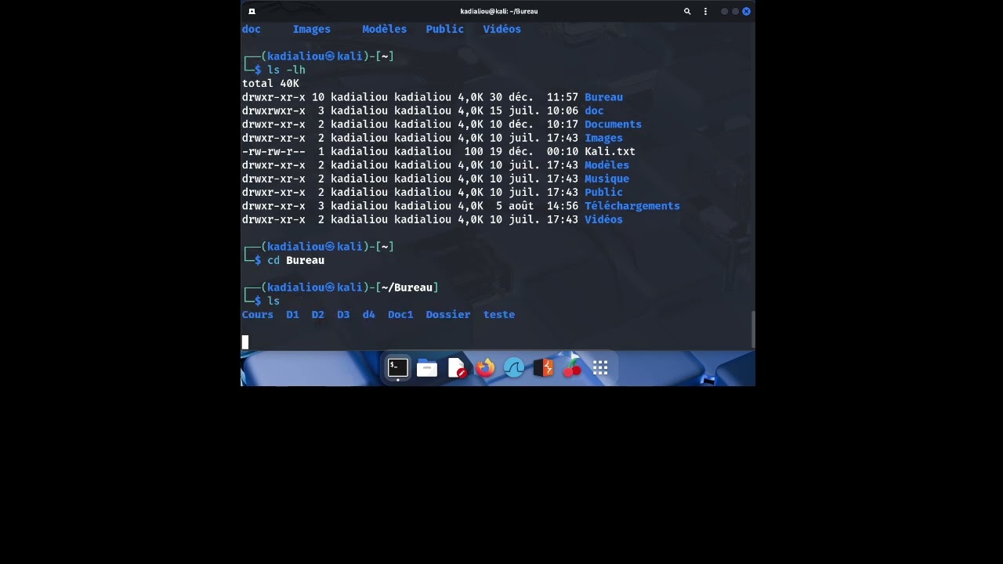This screenshot has width=1003, height=564.
Task: Click 'total 40K' output line
Action: [x=270, y=83]
